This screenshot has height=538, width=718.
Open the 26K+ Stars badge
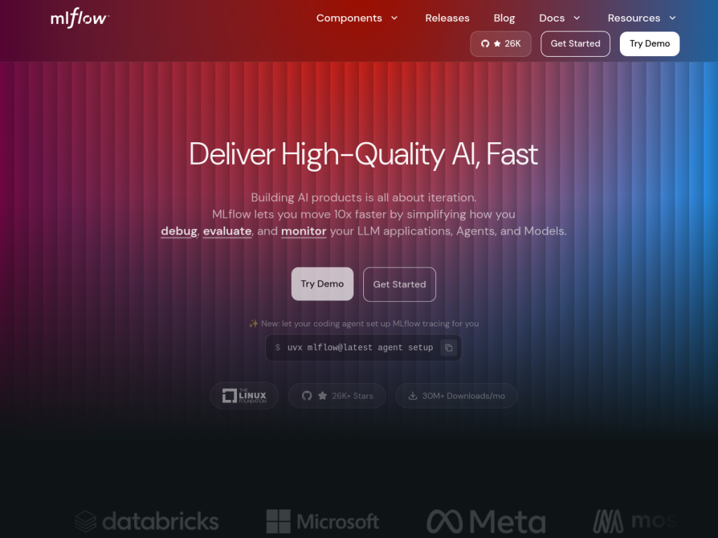click(x=337, y=396)
